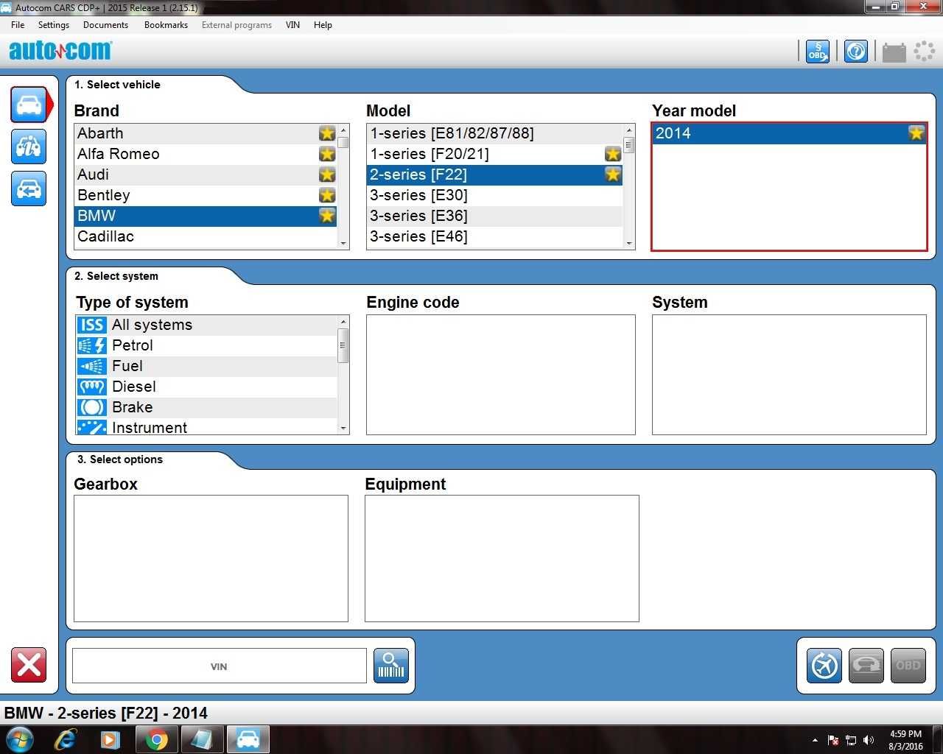Select the Brake system icon
The image size is (943, 754).
point(92,407)
